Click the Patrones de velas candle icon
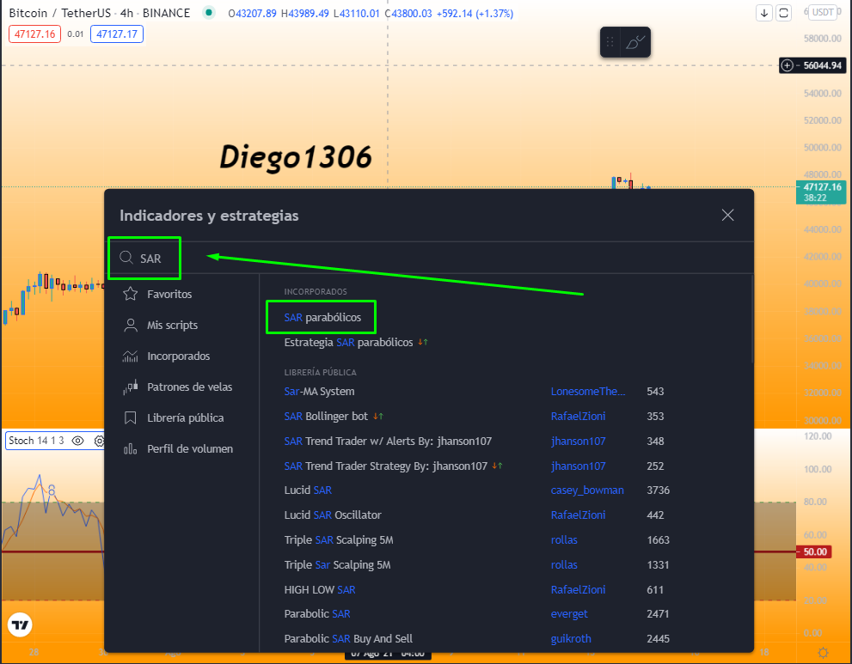The image size is (852, 664). click(131, 387)
